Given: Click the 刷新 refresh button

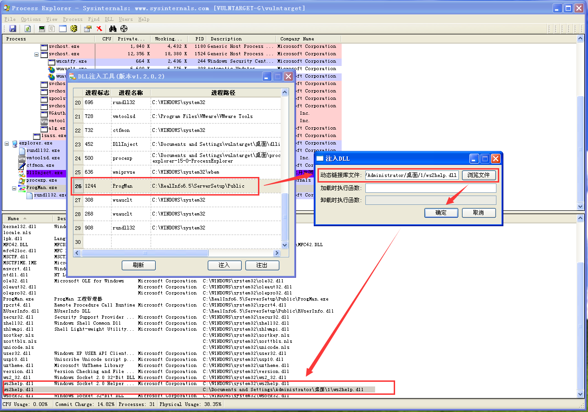Looking at the screenshot, I should point(139,265).
